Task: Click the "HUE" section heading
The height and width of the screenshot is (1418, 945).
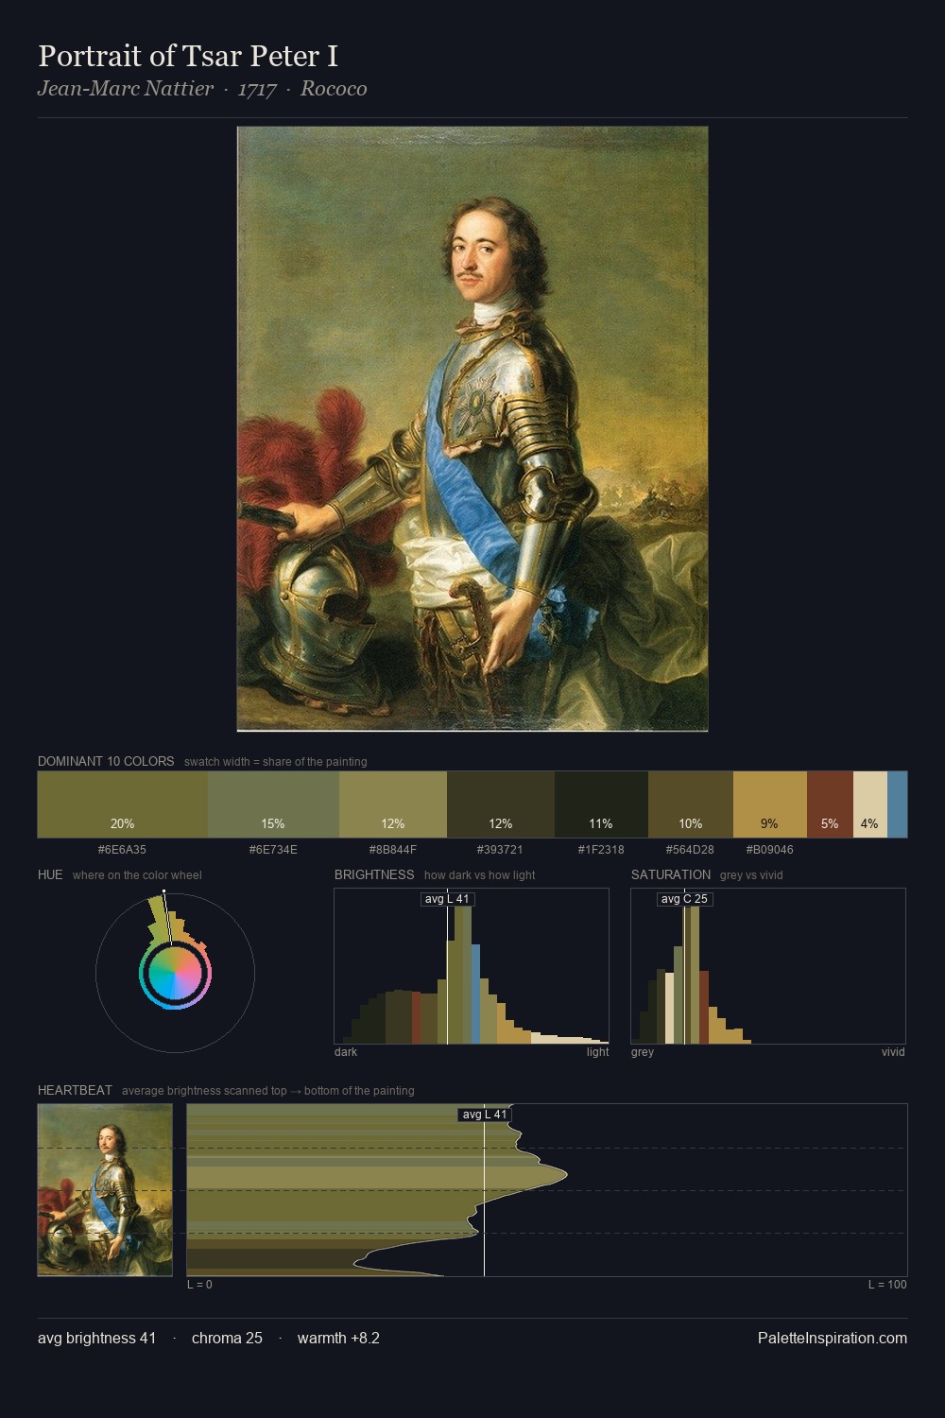Action: coord(50,874)
